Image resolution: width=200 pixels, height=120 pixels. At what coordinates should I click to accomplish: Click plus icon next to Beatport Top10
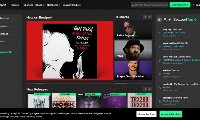coord(170,20)
